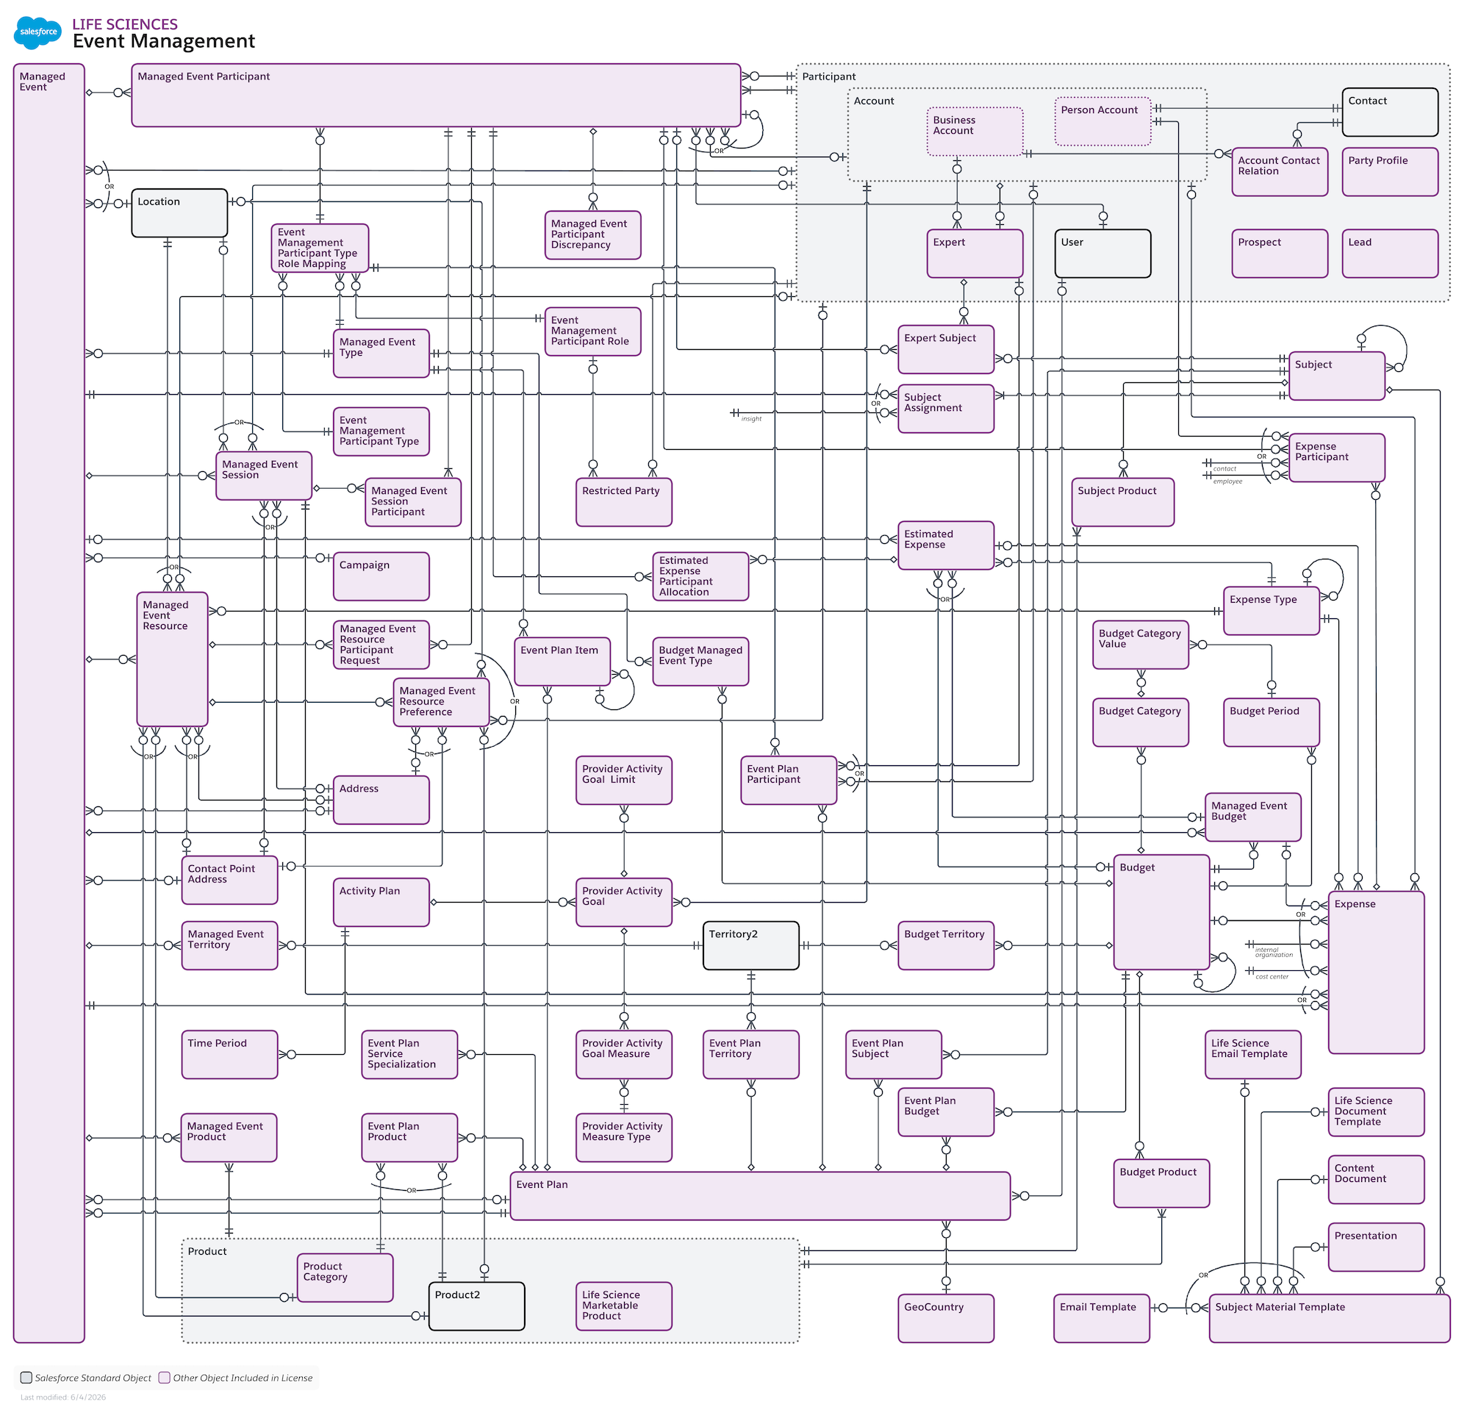Click 'Budget Managed Event Type' entity
The height and width of the screenshot is (1415, 1470).
[x=700, y=662]
